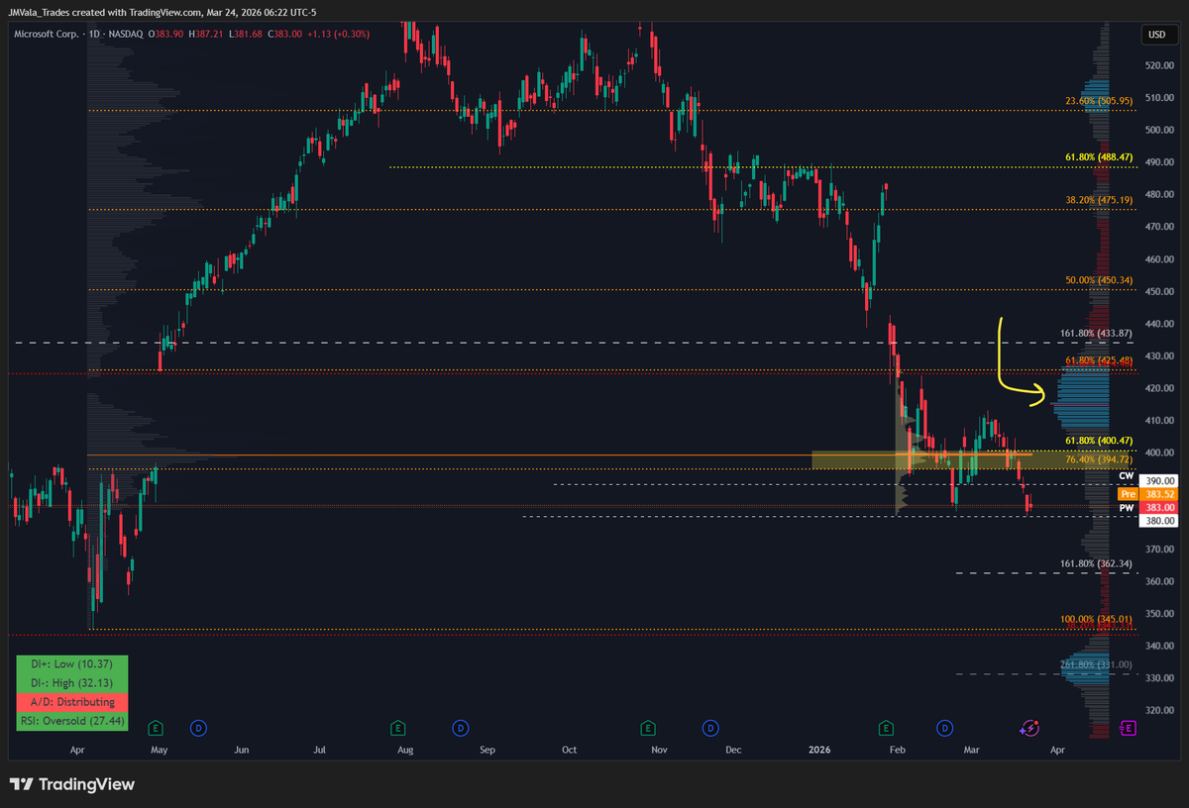The image size is (1189, 808).
Task: Click the 450.00 price axis label
Action: (x=1157, y=291)
